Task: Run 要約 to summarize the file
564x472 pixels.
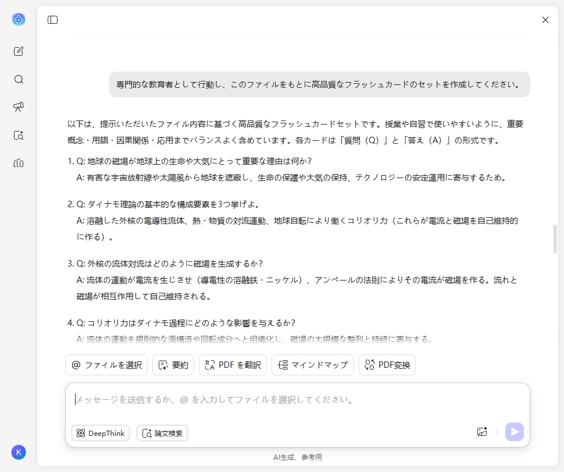Action: tap(173, 365)
